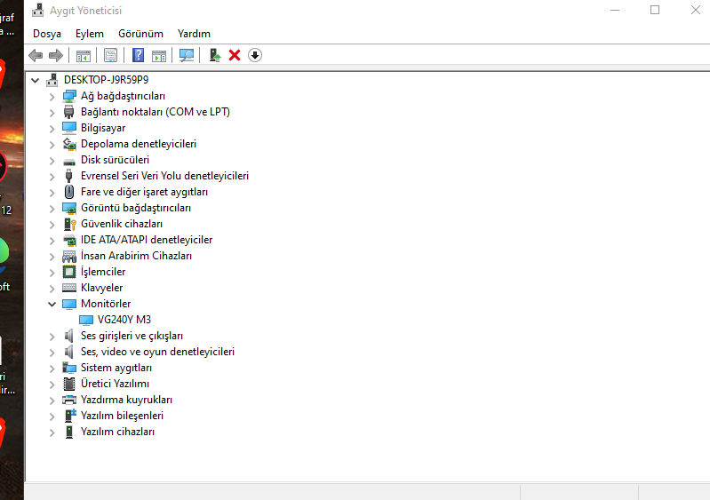The image size is (710, 500).
Task: Expand the Bilgisayar category
Action: pos(52,129)
